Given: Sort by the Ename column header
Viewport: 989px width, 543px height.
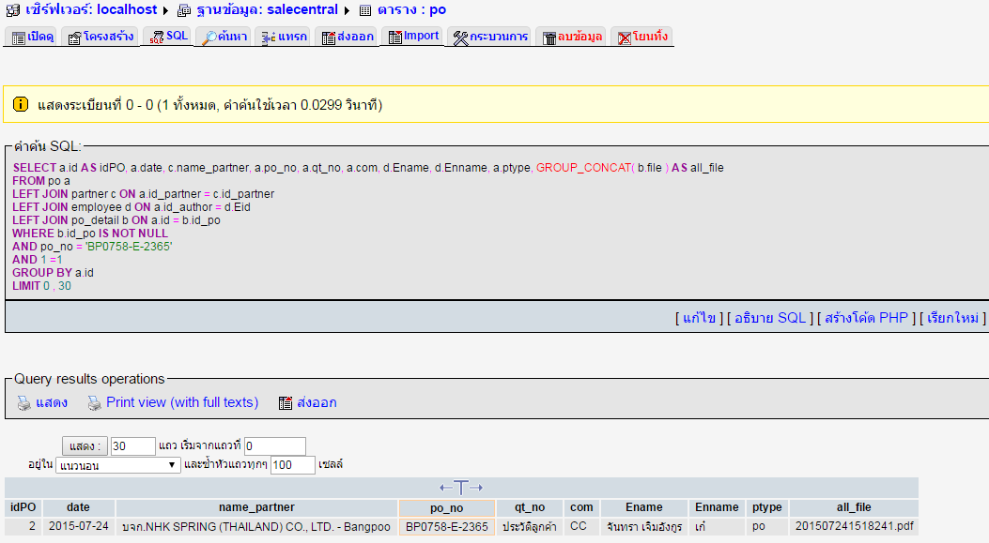Looking at the screenshot, I should point(644,507).
